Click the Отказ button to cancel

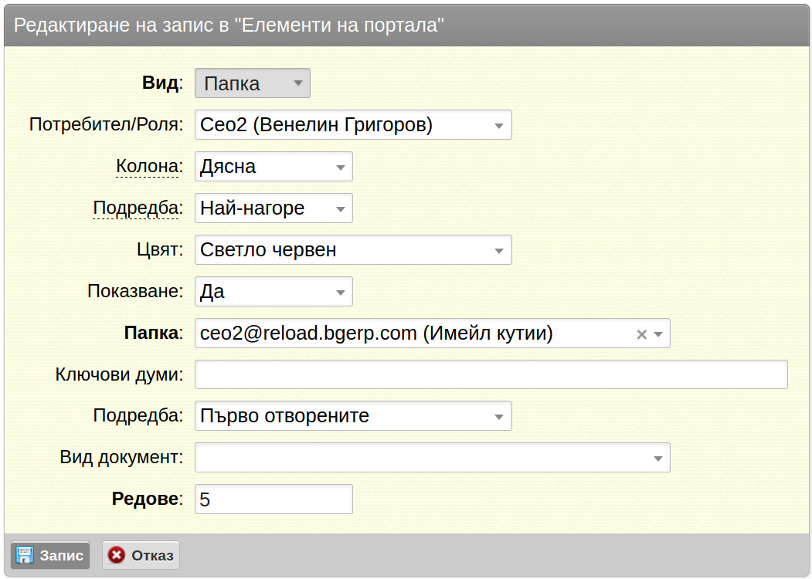(141, 555)
